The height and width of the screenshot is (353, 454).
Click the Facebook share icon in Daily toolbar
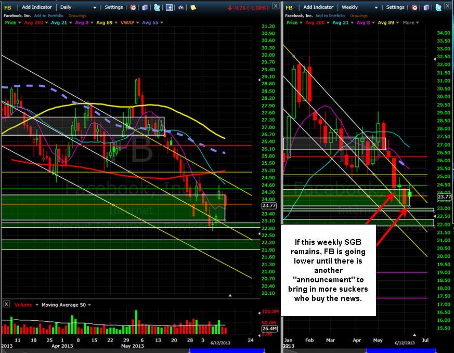pos(169,7)
